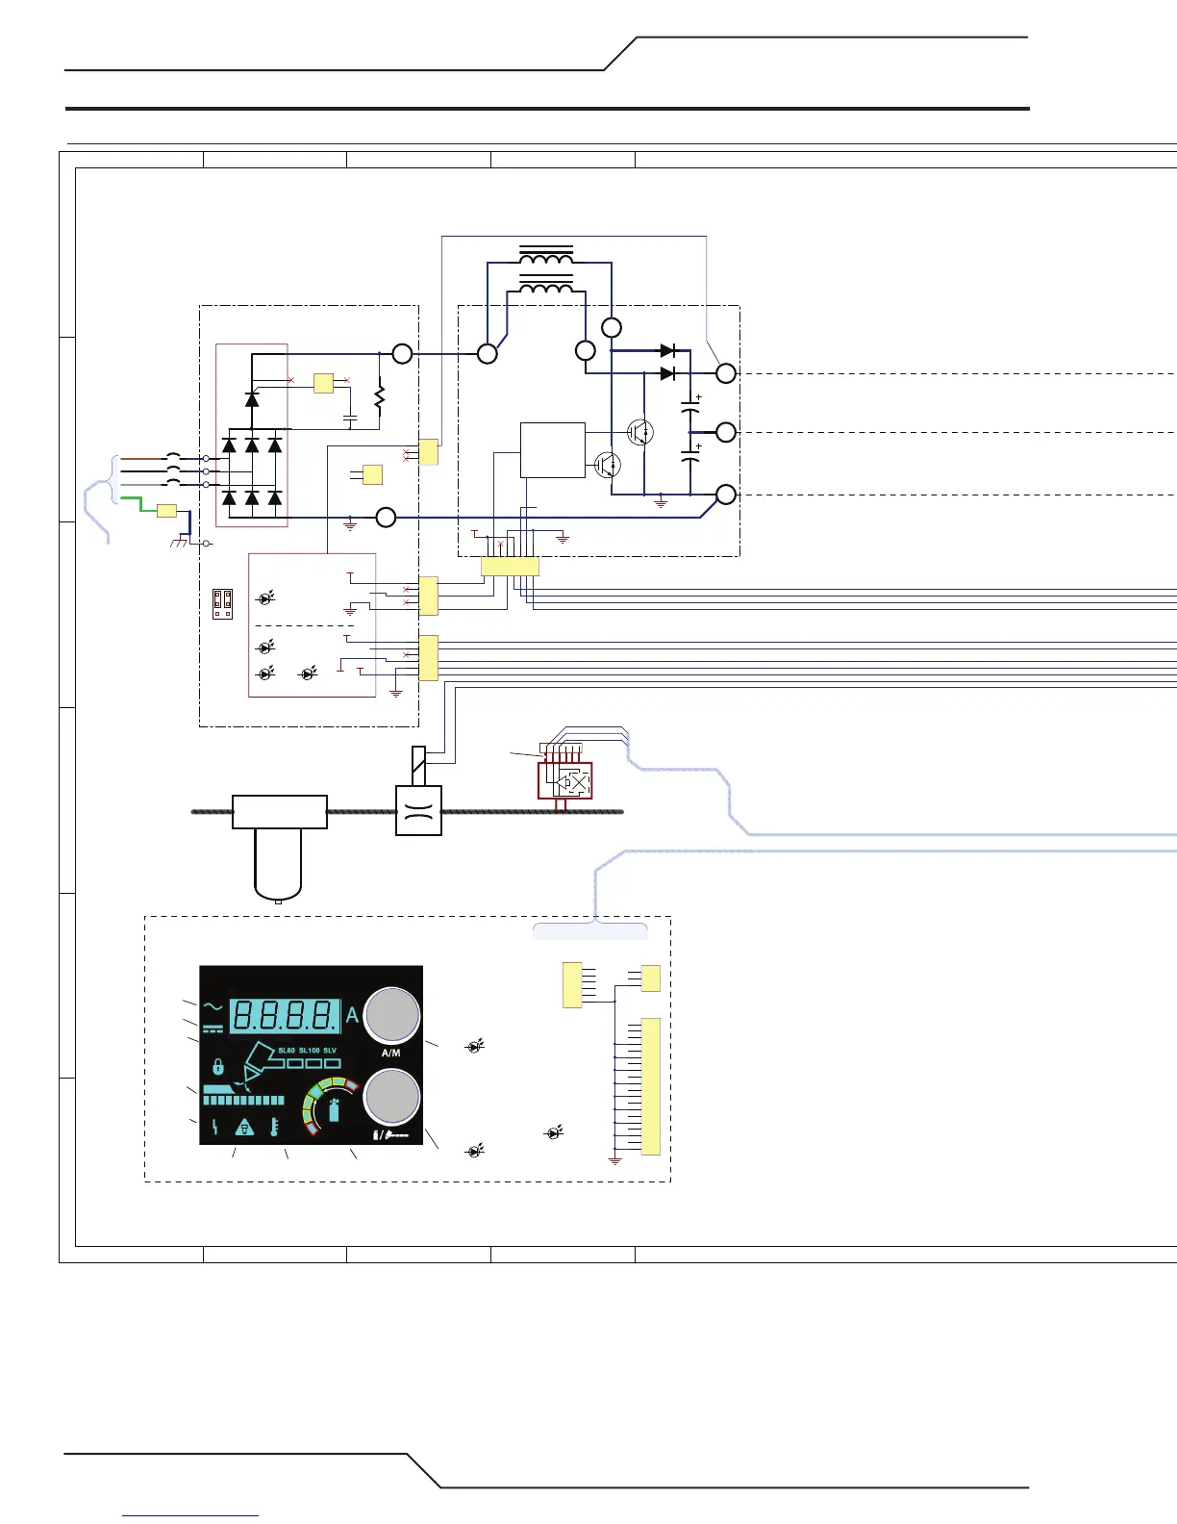Click the lightning bolt fault icon
Image resolution: width=1177 pixels, height=1524 pixels.
pyautogui.click(x=214, y=1128)
